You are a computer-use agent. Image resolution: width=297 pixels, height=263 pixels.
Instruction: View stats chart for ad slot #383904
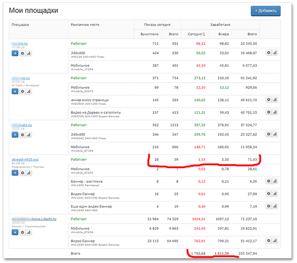[275, 99]
